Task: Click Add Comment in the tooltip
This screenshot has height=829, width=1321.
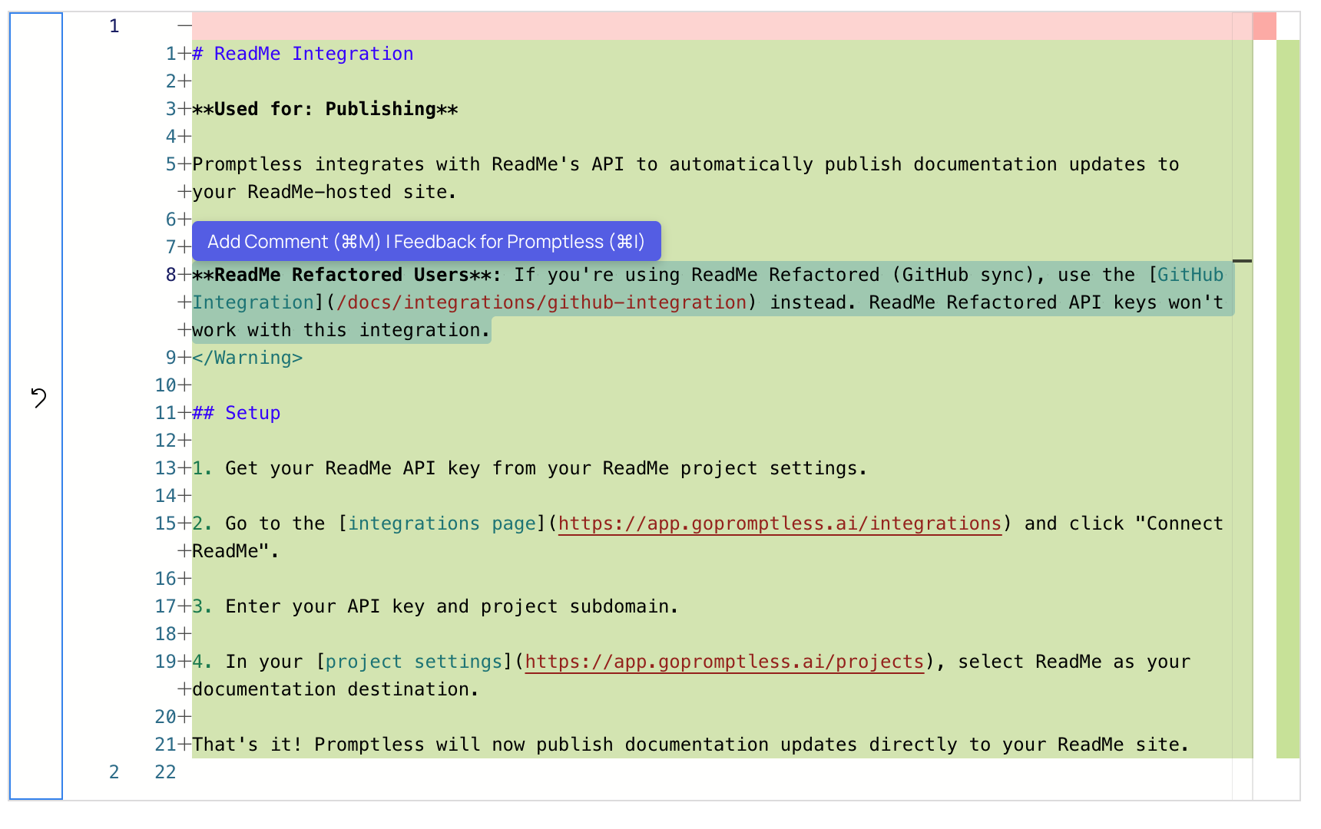Action: pyautogui.click(x=293, y=242)
